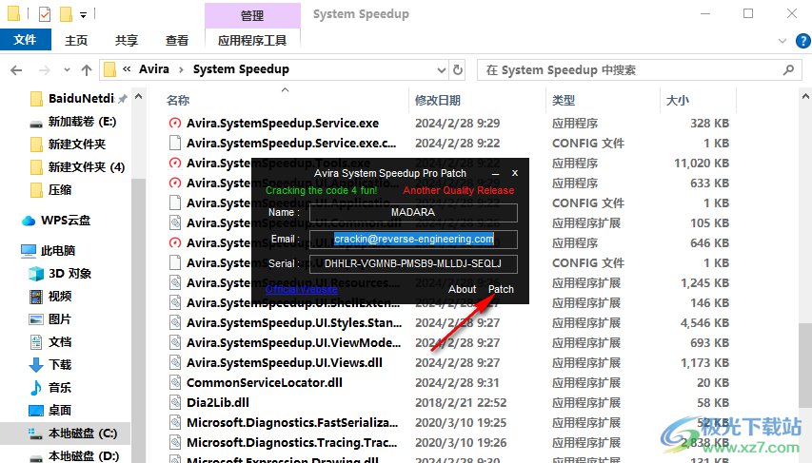This screenshot has width=812, height=463.
Task: Switch to the 查看 ribbon tab
Action: pyautogui.click(x=177, y=40)
